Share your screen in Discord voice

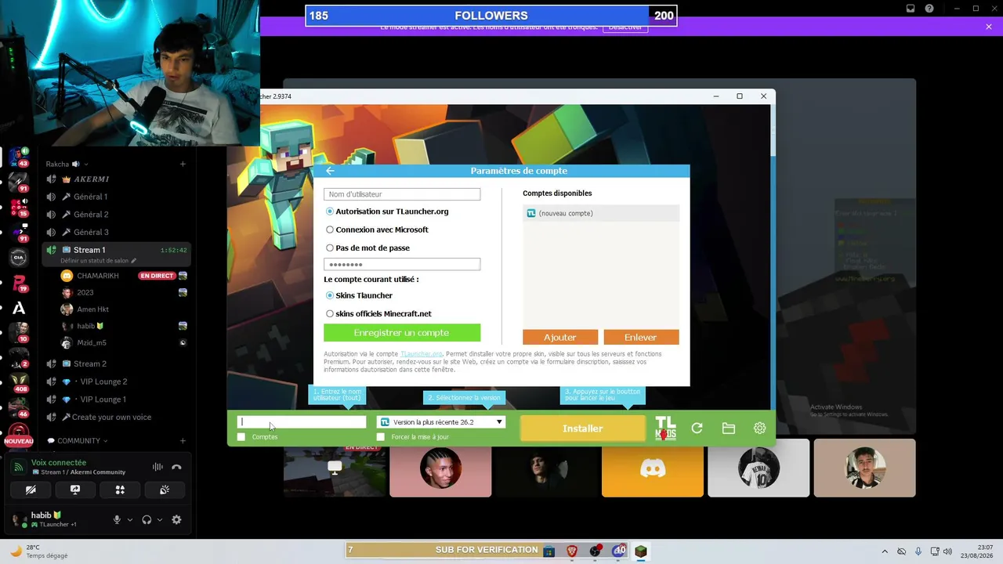coord(75,490)
